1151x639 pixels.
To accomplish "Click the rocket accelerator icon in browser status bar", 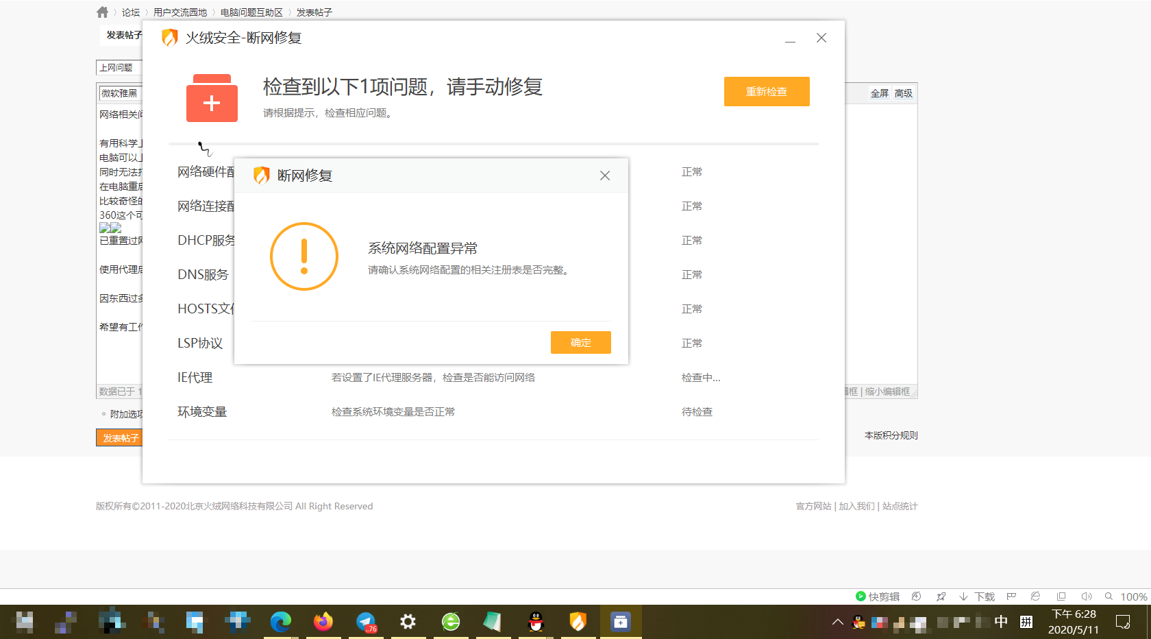I will click(941, 596).
